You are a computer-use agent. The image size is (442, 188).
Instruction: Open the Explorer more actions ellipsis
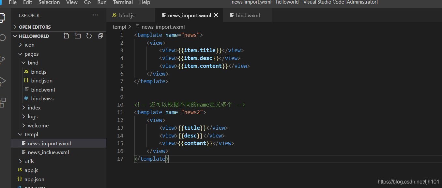coord(96,15)
